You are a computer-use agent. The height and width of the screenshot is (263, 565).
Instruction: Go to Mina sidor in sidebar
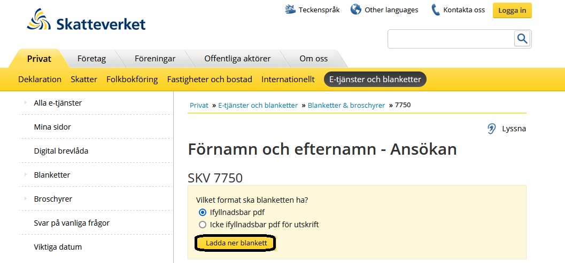52,127
